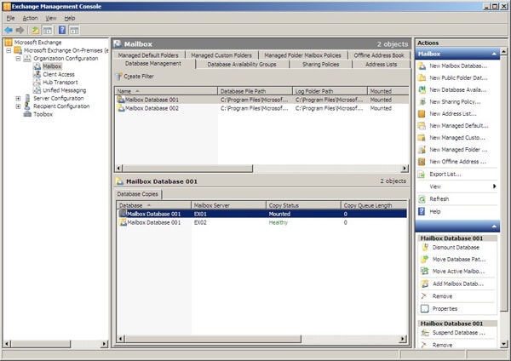Open the View menu in menu bar
511x361 pixels.
click(51, 18)
